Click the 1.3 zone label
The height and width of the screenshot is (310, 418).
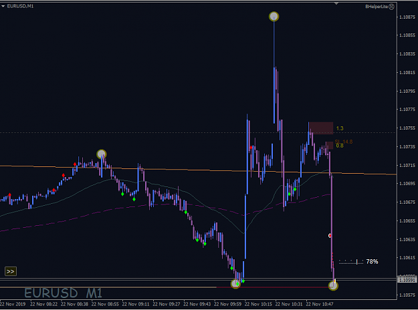coord(340,128)
